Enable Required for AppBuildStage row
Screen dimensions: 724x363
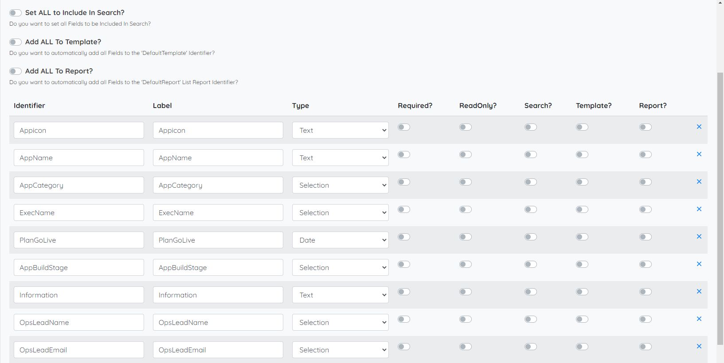pos(404,264)
